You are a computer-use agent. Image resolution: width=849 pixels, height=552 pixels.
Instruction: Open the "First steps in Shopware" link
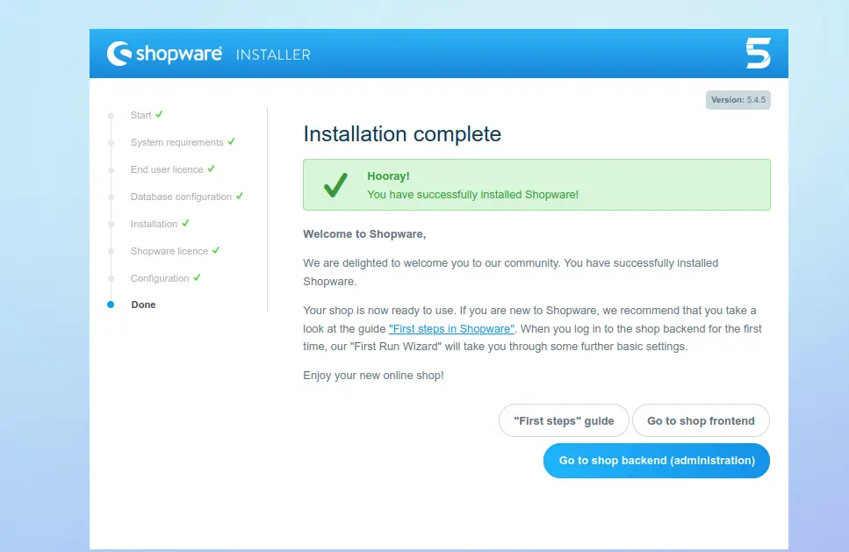coord(451,328)
